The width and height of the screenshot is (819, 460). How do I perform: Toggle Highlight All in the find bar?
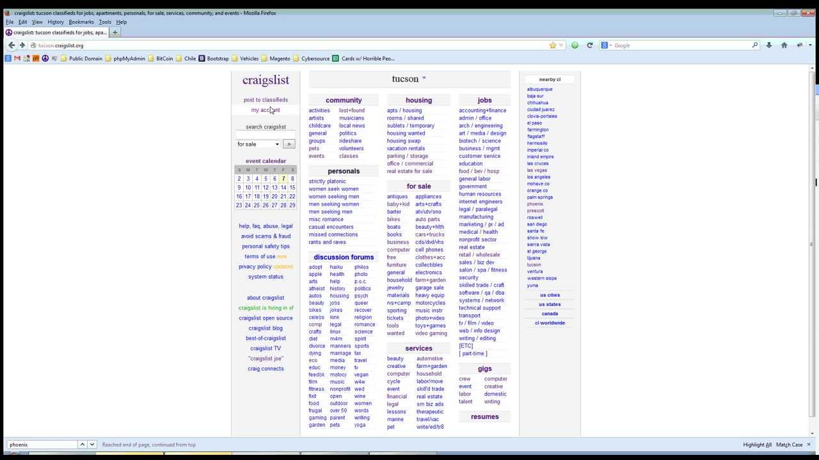tap(758, 445)
